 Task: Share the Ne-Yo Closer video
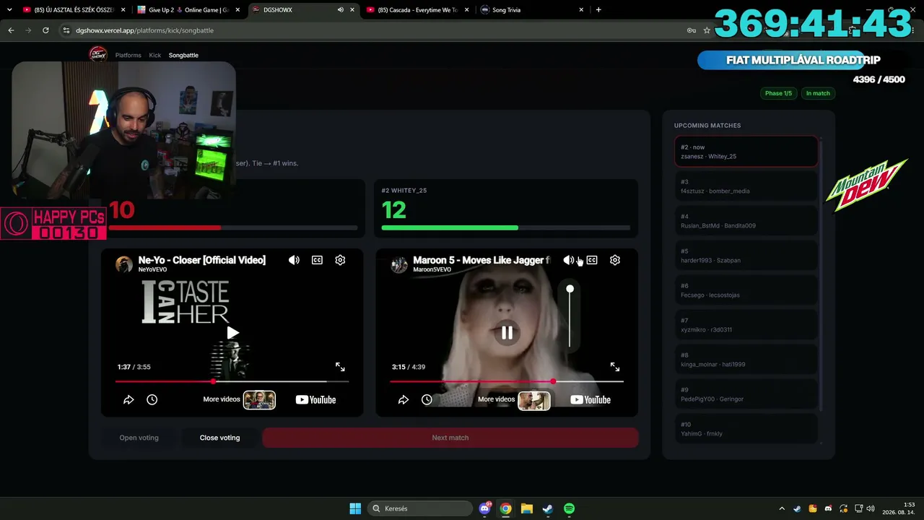coord(128,399)
